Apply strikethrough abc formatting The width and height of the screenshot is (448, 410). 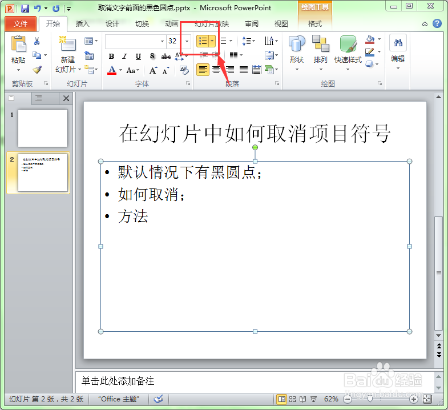pyautogui.click(x=166, y=57)
